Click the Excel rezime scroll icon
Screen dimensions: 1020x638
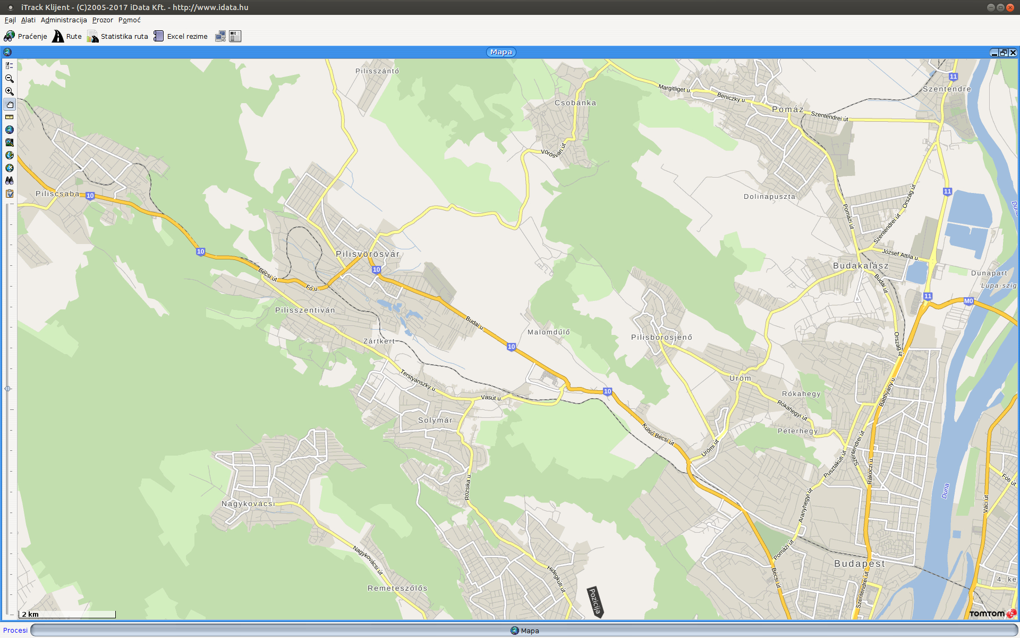click(158, 36)
